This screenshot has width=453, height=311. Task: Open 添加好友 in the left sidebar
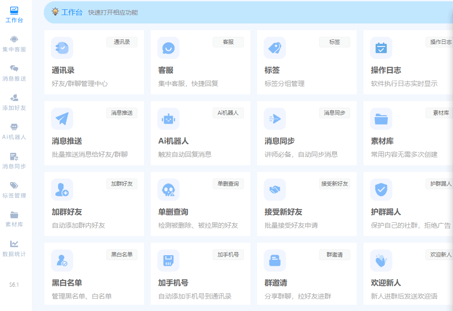point(14,102)
